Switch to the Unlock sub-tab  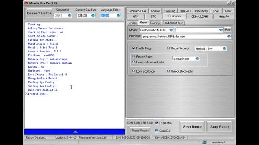pos(133,23)
